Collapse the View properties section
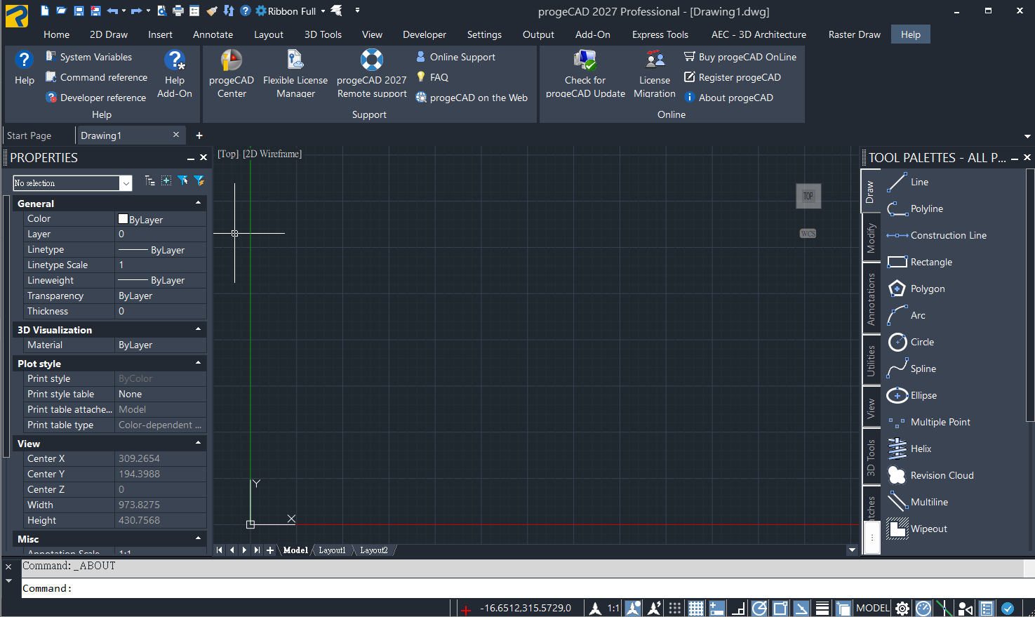 tap(198, 443)
